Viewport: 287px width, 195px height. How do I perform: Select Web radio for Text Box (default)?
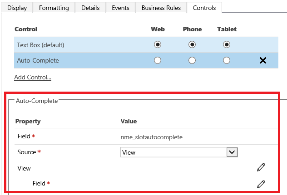click(158, 44)
